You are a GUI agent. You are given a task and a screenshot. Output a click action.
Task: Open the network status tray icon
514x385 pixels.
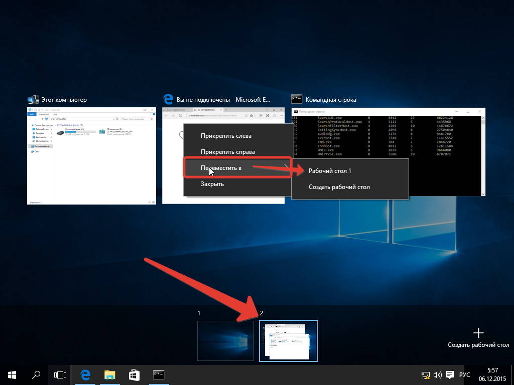[x=426, y=375]
